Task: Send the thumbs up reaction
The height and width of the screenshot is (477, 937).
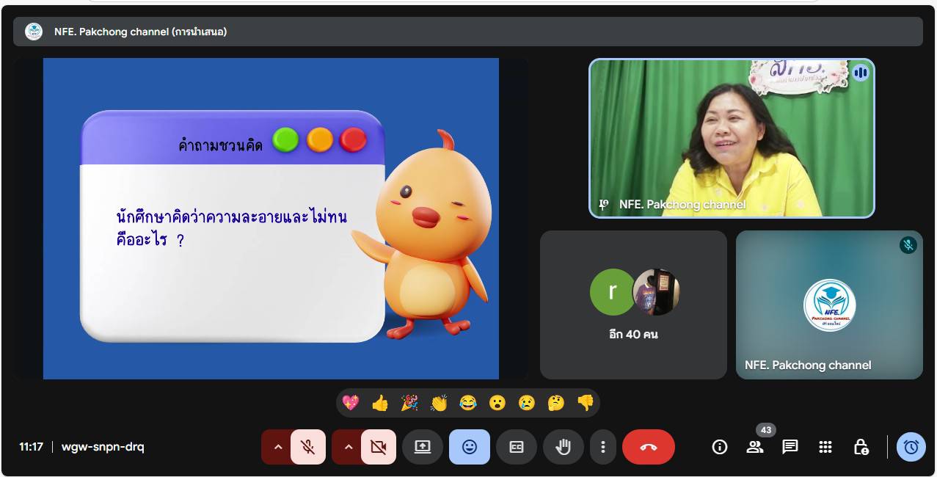Action: [380, 403]
